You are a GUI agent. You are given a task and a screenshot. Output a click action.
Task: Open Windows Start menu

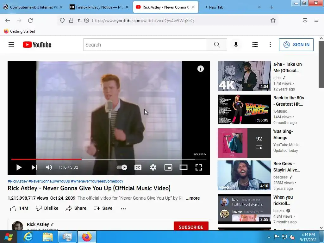pyautogui.click(x=8, y=237)
